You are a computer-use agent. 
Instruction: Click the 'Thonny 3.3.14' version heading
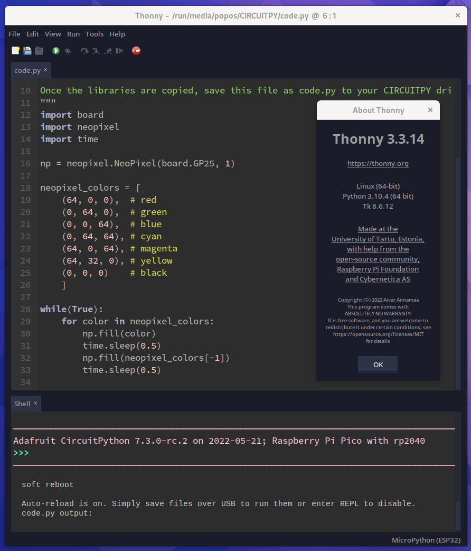click(x=378, y=139)
